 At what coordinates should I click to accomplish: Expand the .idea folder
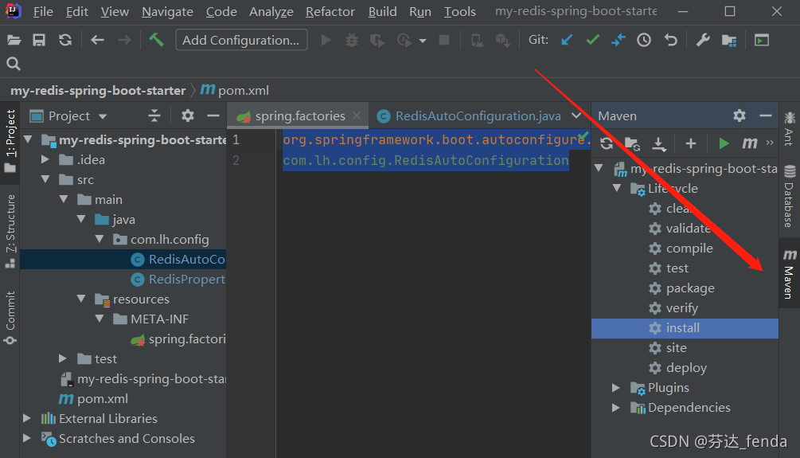click(45, 159)
